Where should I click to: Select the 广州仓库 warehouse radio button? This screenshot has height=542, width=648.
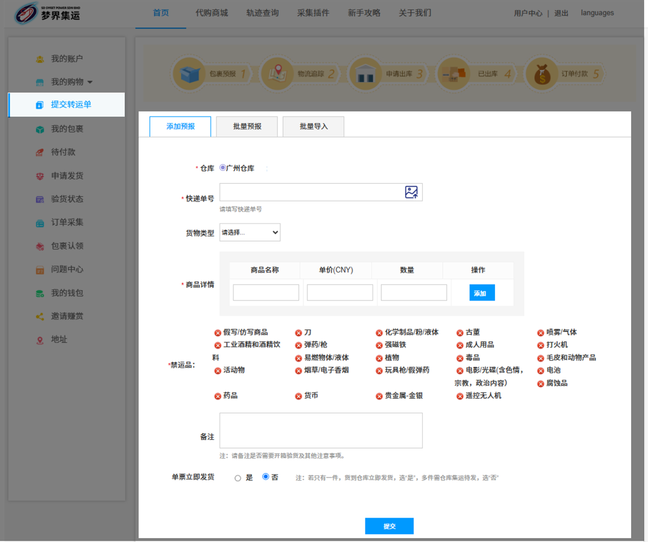point(223,168)
